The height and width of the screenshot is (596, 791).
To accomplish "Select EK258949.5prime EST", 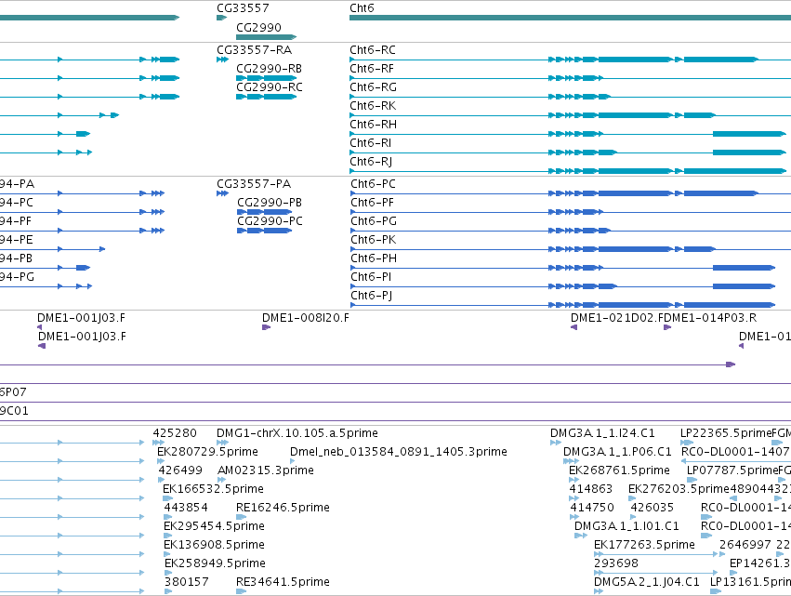I will (215, 563).
